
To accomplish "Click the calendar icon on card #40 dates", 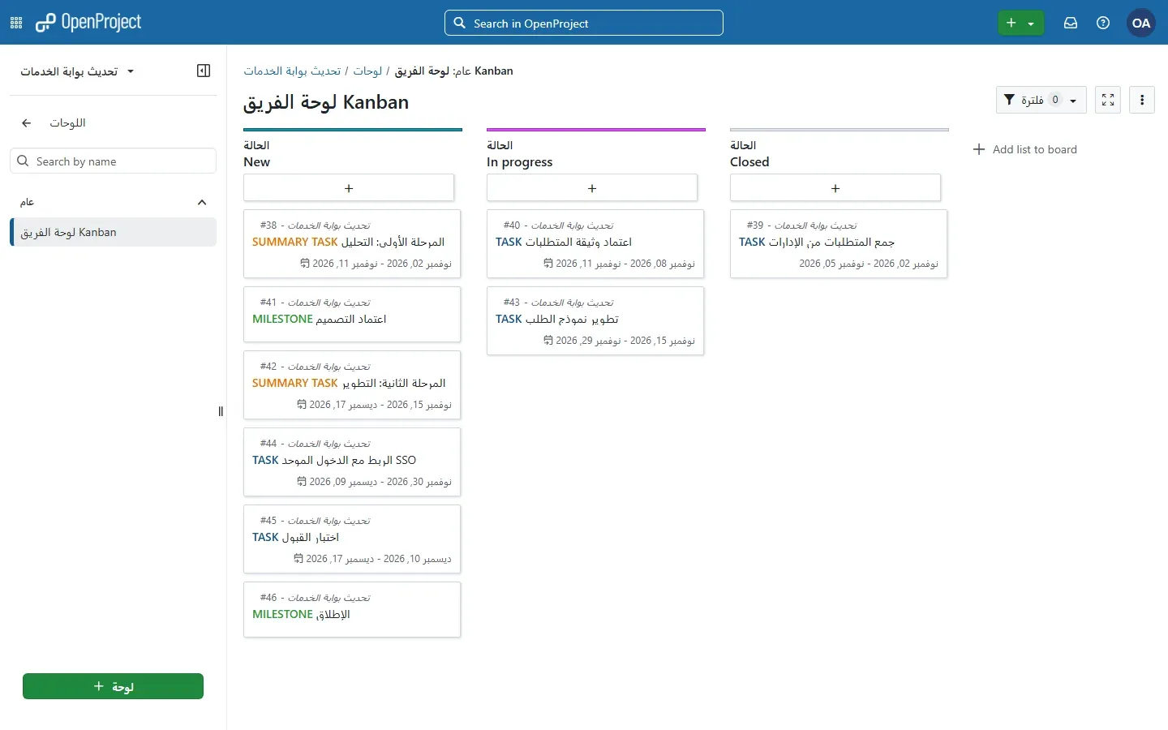I will click(548, 264).
